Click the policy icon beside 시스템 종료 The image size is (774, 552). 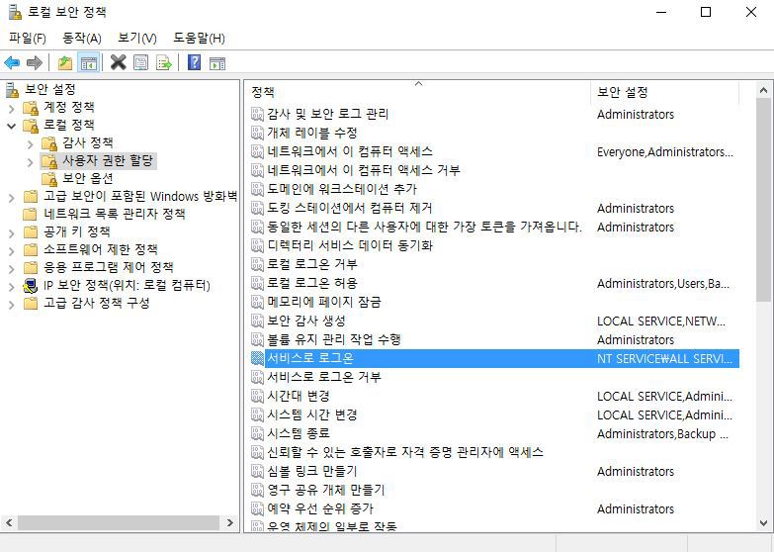pyautogui.click(x=257, y=433)
